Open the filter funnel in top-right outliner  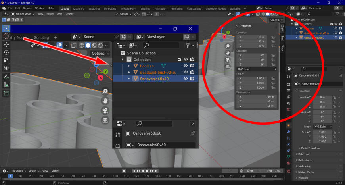337,14
